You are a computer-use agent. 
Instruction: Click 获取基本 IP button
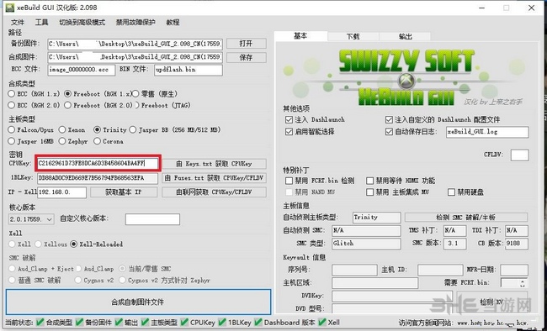[124, 192]
